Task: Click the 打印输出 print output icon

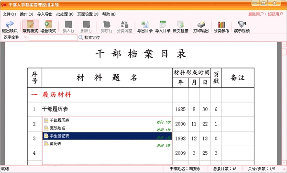Action: tap(201, 27)
